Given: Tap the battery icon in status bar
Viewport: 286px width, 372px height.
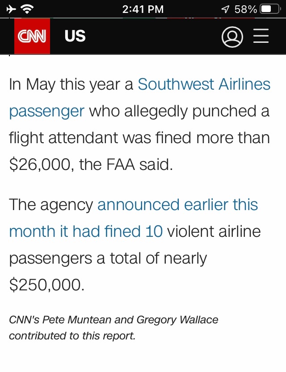Looking at the screenshot, I should coord(270,9).
